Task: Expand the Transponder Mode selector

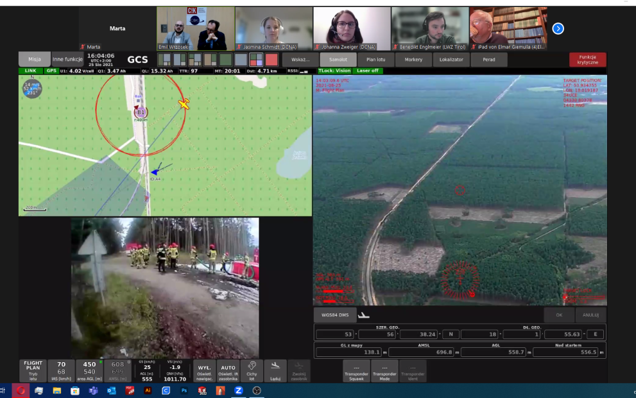Action: click(384, 370)
